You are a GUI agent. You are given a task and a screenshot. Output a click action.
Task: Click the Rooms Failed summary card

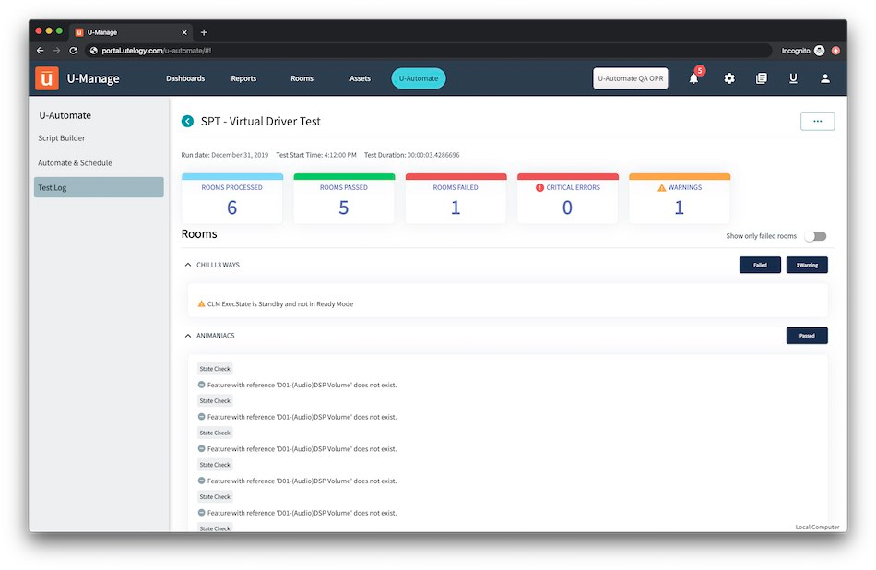pos(456,198)
